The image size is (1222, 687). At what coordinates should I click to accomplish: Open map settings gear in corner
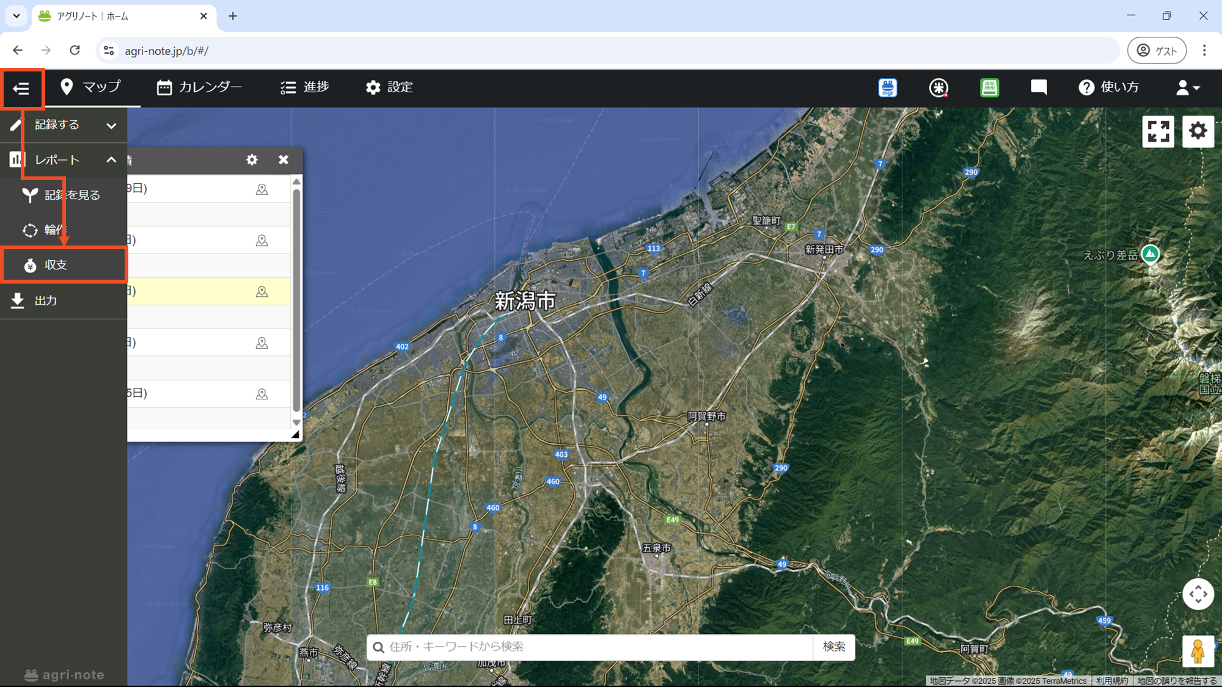(1198, 131)
